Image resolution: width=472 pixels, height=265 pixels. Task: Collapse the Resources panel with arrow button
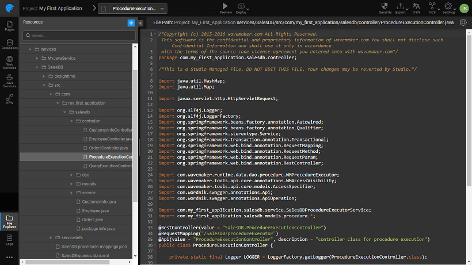141,22
